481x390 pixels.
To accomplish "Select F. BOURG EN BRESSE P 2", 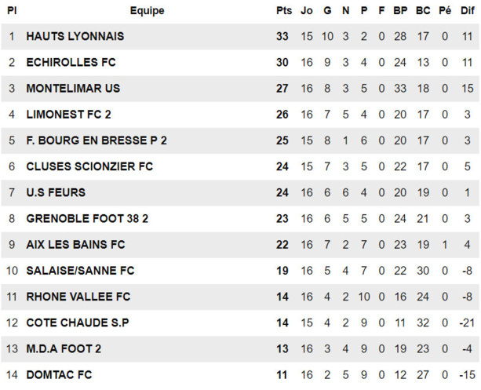I will click(97, 140).
